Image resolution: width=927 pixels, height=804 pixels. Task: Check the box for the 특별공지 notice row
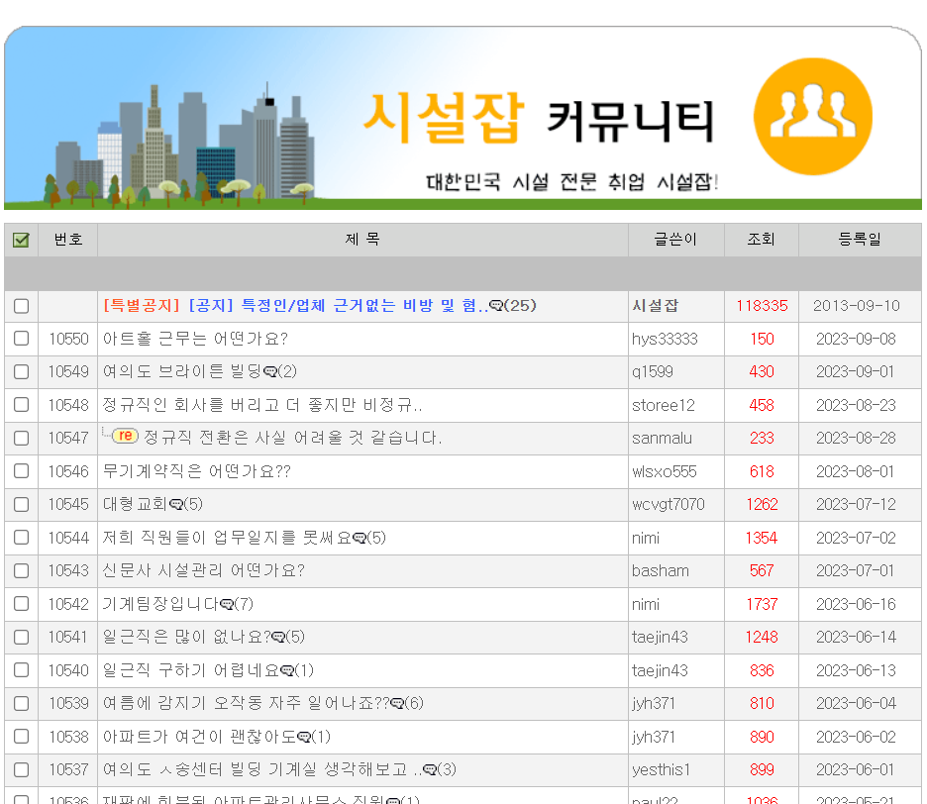(x=21, y=306)
